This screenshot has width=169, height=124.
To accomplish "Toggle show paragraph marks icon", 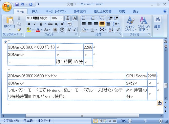I will pyautogui.click(x=118, y=30).
